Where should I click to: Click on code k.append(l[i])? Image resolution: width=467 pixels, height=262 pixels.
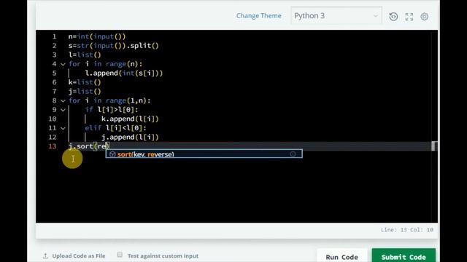130,119
